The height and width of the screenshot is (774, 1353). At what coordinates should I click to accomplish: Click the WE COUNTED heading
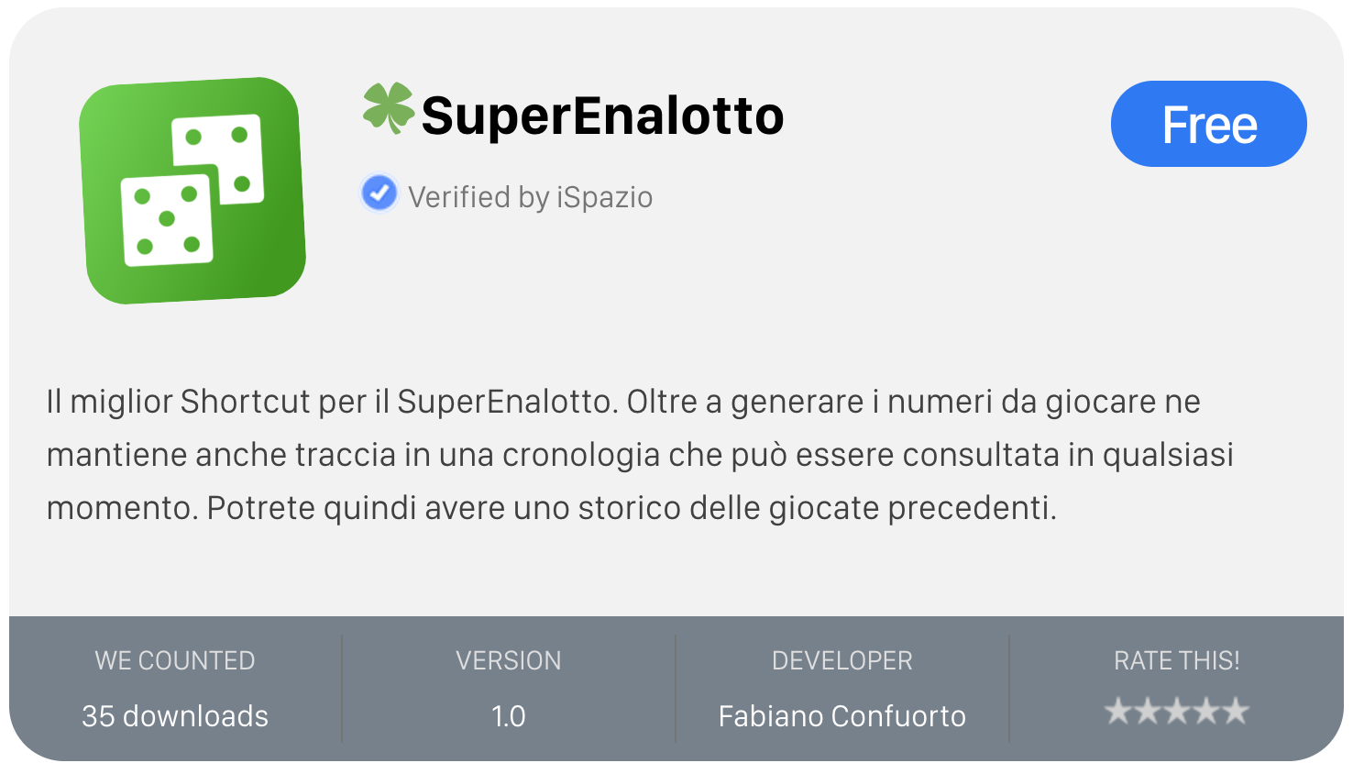coord(175,660)
